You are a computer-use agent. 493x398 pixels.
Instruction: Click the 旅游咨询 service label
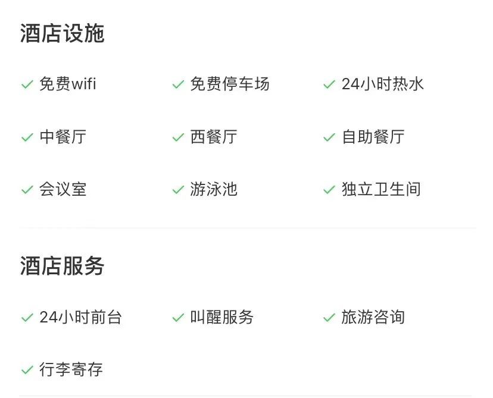pos(373,318)
